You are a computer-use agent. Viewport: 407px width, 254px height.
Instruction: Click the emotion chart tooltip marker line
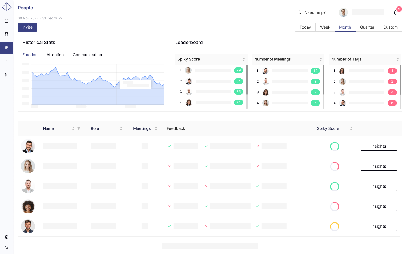(x=117, y=84)
